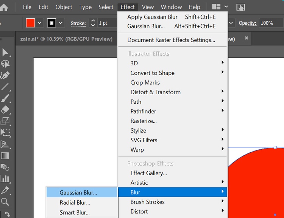Select the Scale tool
The image size is (284, 218).
(5, 121)
